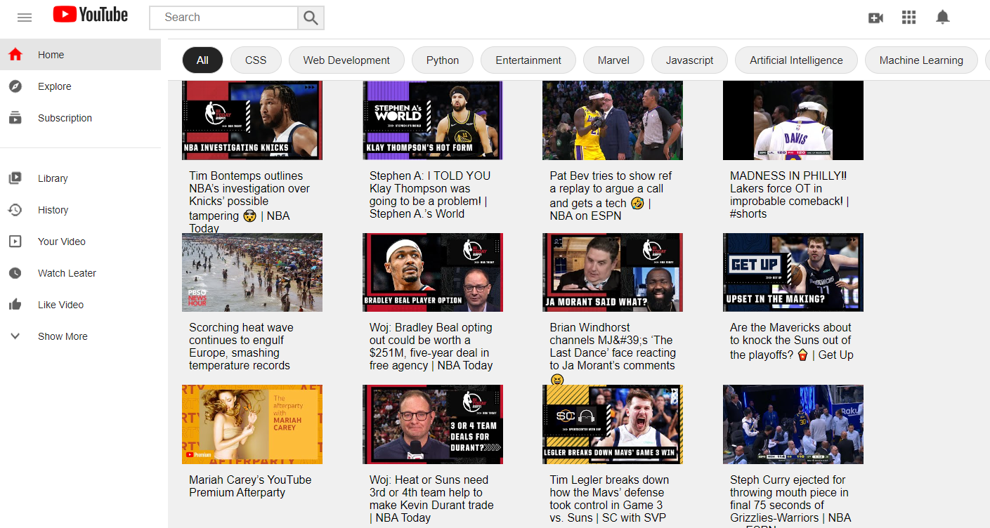Open Like Video in the sidebar
The image size is (990, 528).
click(x=80, y=305)
